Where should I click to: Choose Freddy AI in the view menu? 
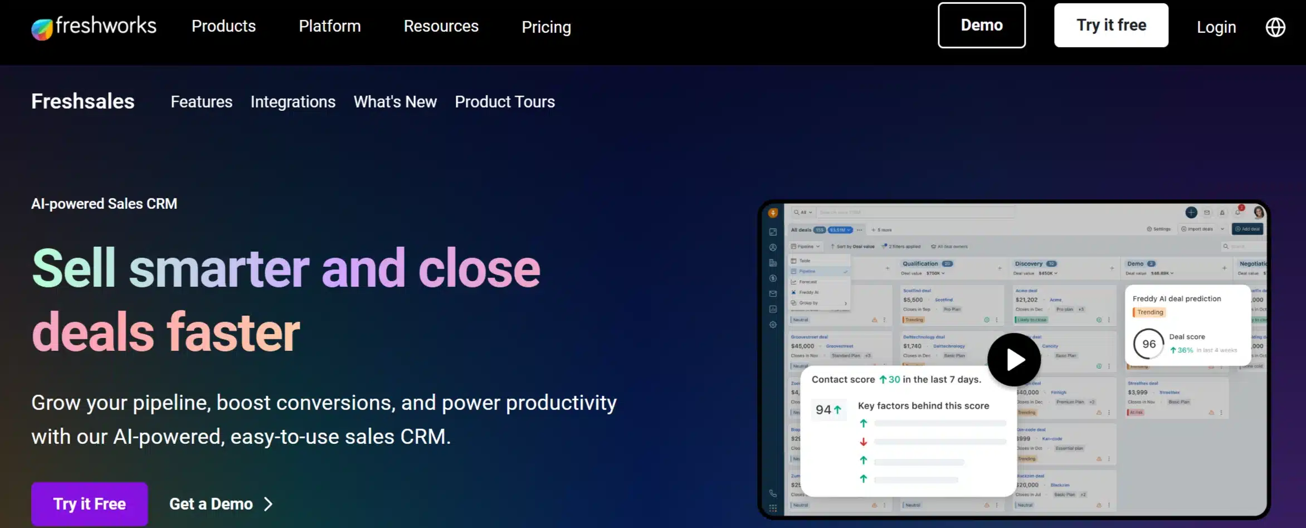click(x=820, y=292)
